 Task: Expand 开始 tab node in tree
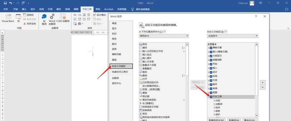[x=208, y=64]
